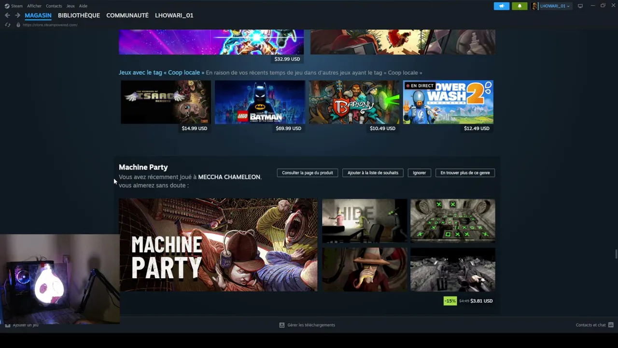Click the $3.81 USD discounted price
This screenshot has width=618, height=348.
click(481, 301)
